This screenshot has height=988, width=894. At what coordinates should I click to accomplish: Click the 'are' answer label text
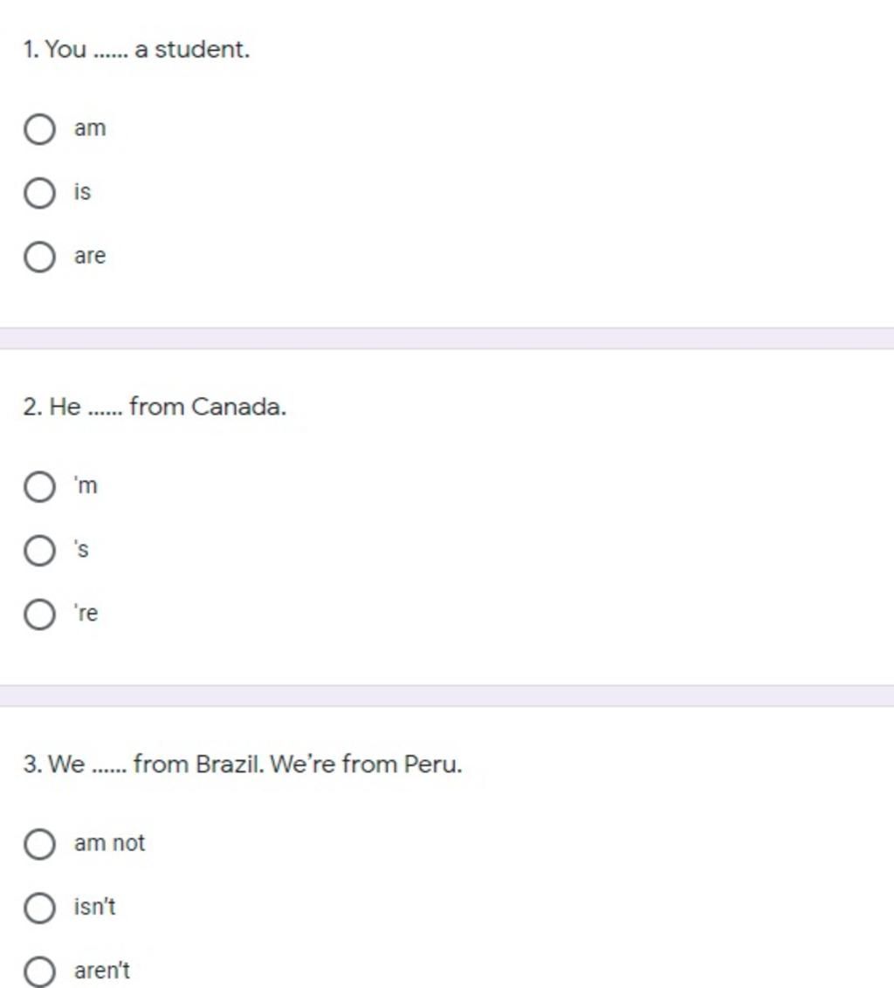click(x=90, y=256)
